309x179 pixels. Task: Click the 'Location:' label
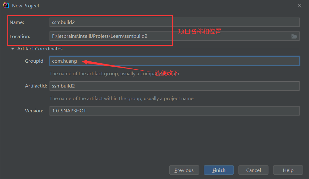(20, 36)
